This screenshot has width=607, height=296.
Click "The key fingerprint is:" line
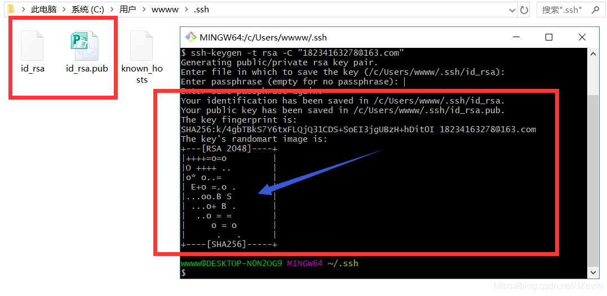click(239, 120)
